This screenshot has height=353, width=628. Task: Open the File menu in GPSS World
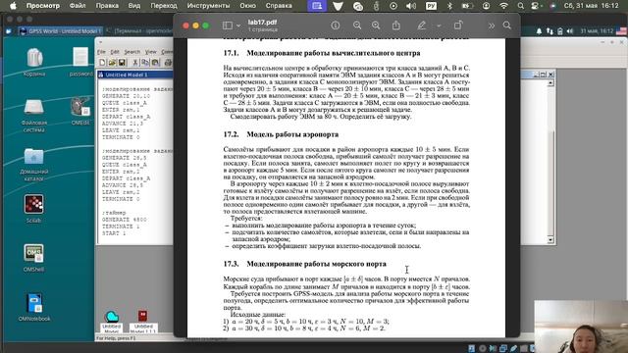(x=102, y=52)
